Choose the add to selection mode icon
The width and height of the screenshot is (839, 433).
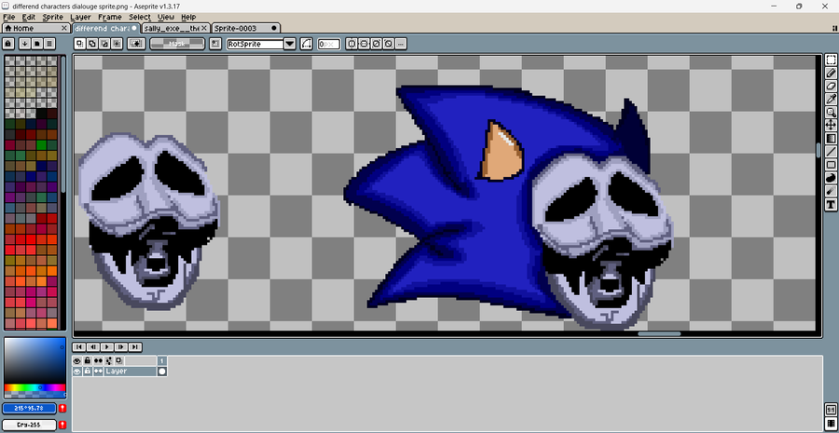[x=92, y=44]
